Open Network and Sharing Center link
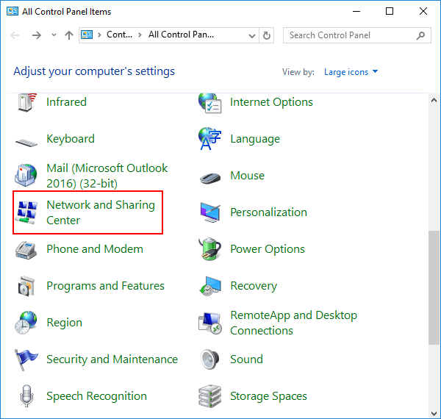 pyautogui.click(x=101, y=212)
